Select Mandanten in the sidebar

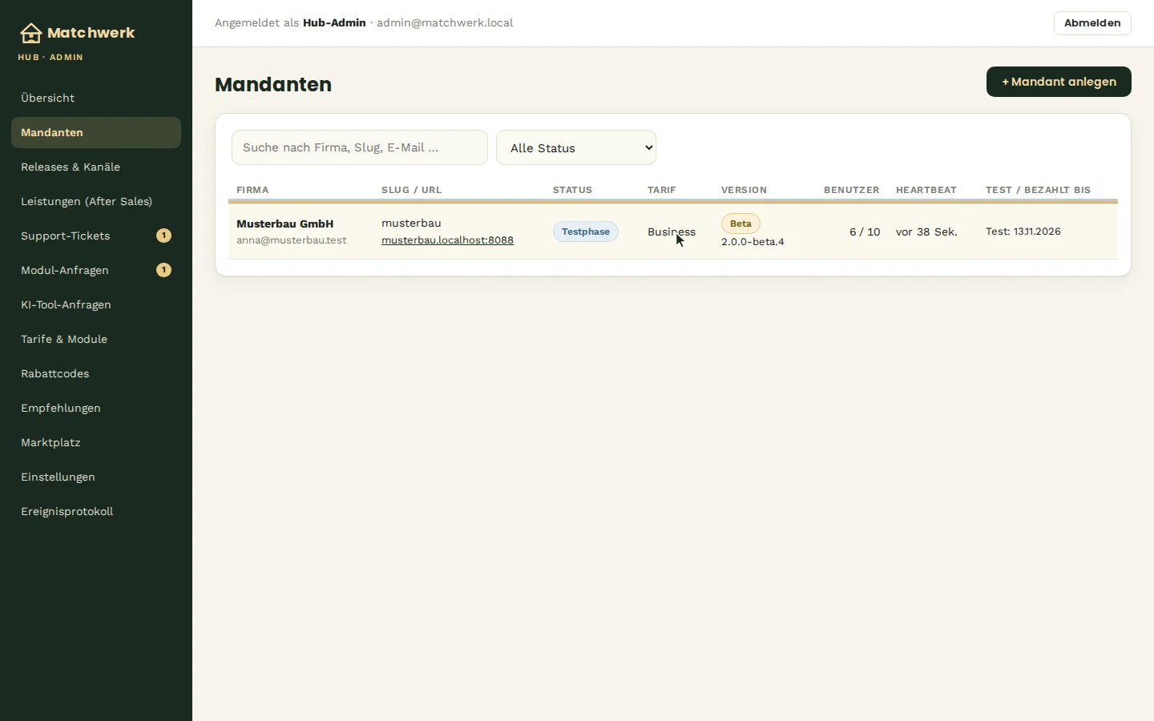[96, 132]
